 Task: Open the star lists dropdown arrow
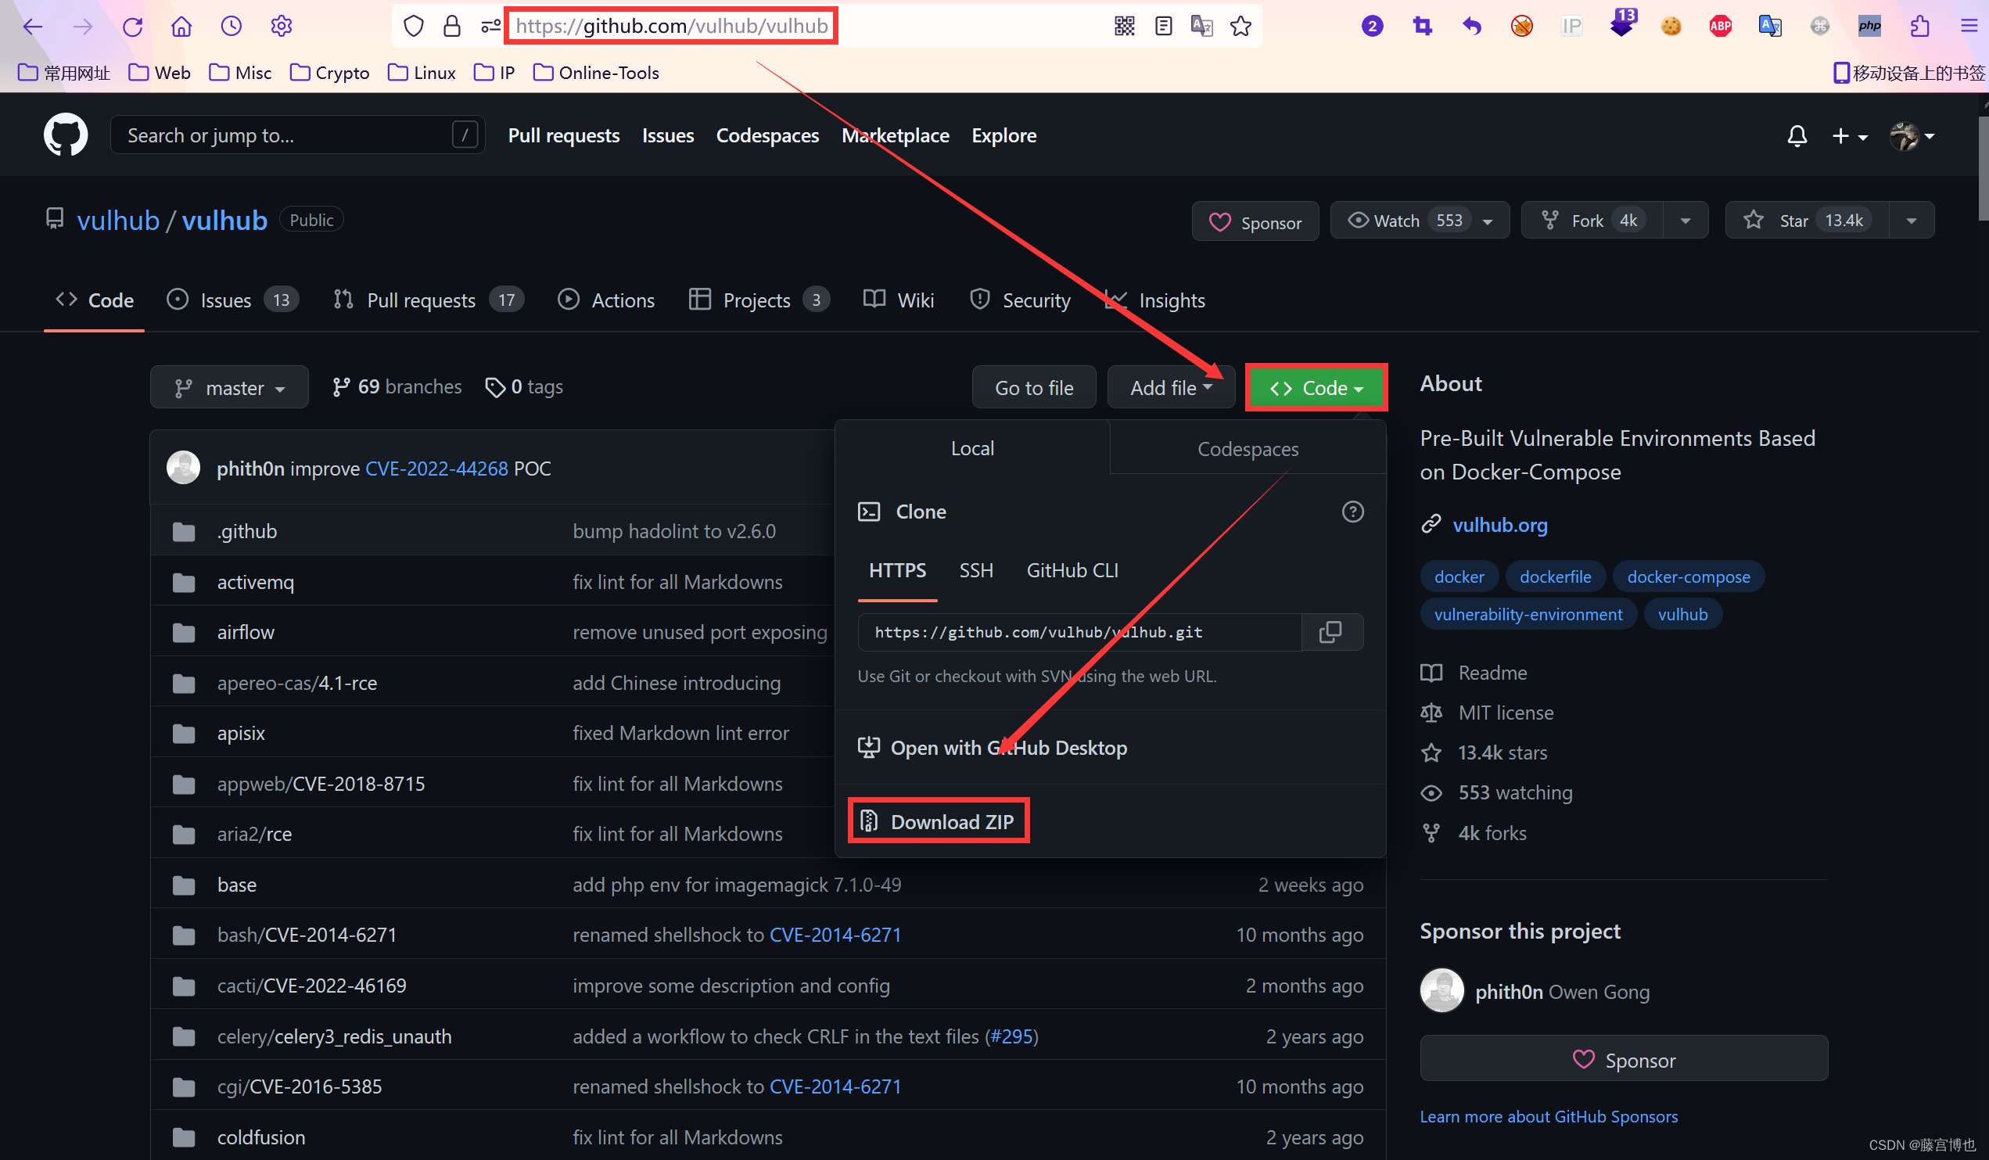(1911, 220)
